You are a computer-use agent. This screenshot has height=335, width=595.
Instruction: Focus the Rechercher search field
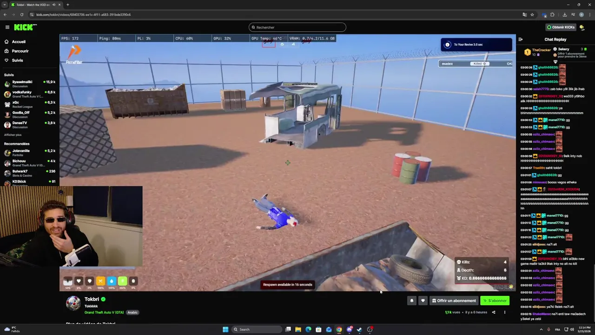297,27
